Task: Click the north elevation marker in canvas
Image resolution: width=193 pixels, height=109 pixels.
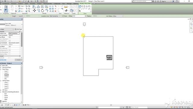Action: pyautogui.click(x=84, y=24)
